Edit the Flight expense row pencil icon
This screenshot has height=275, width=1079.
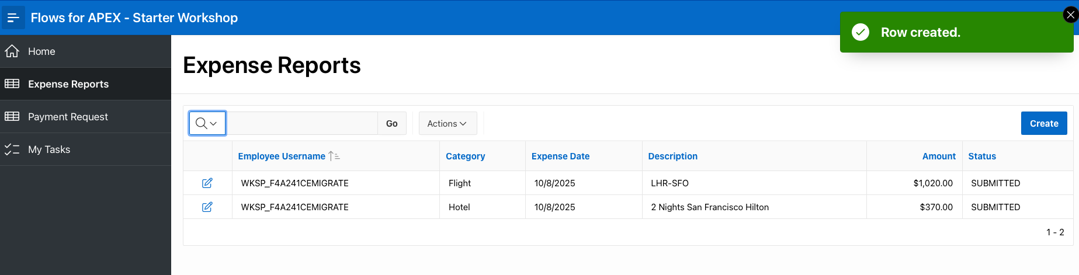point(207,183)
